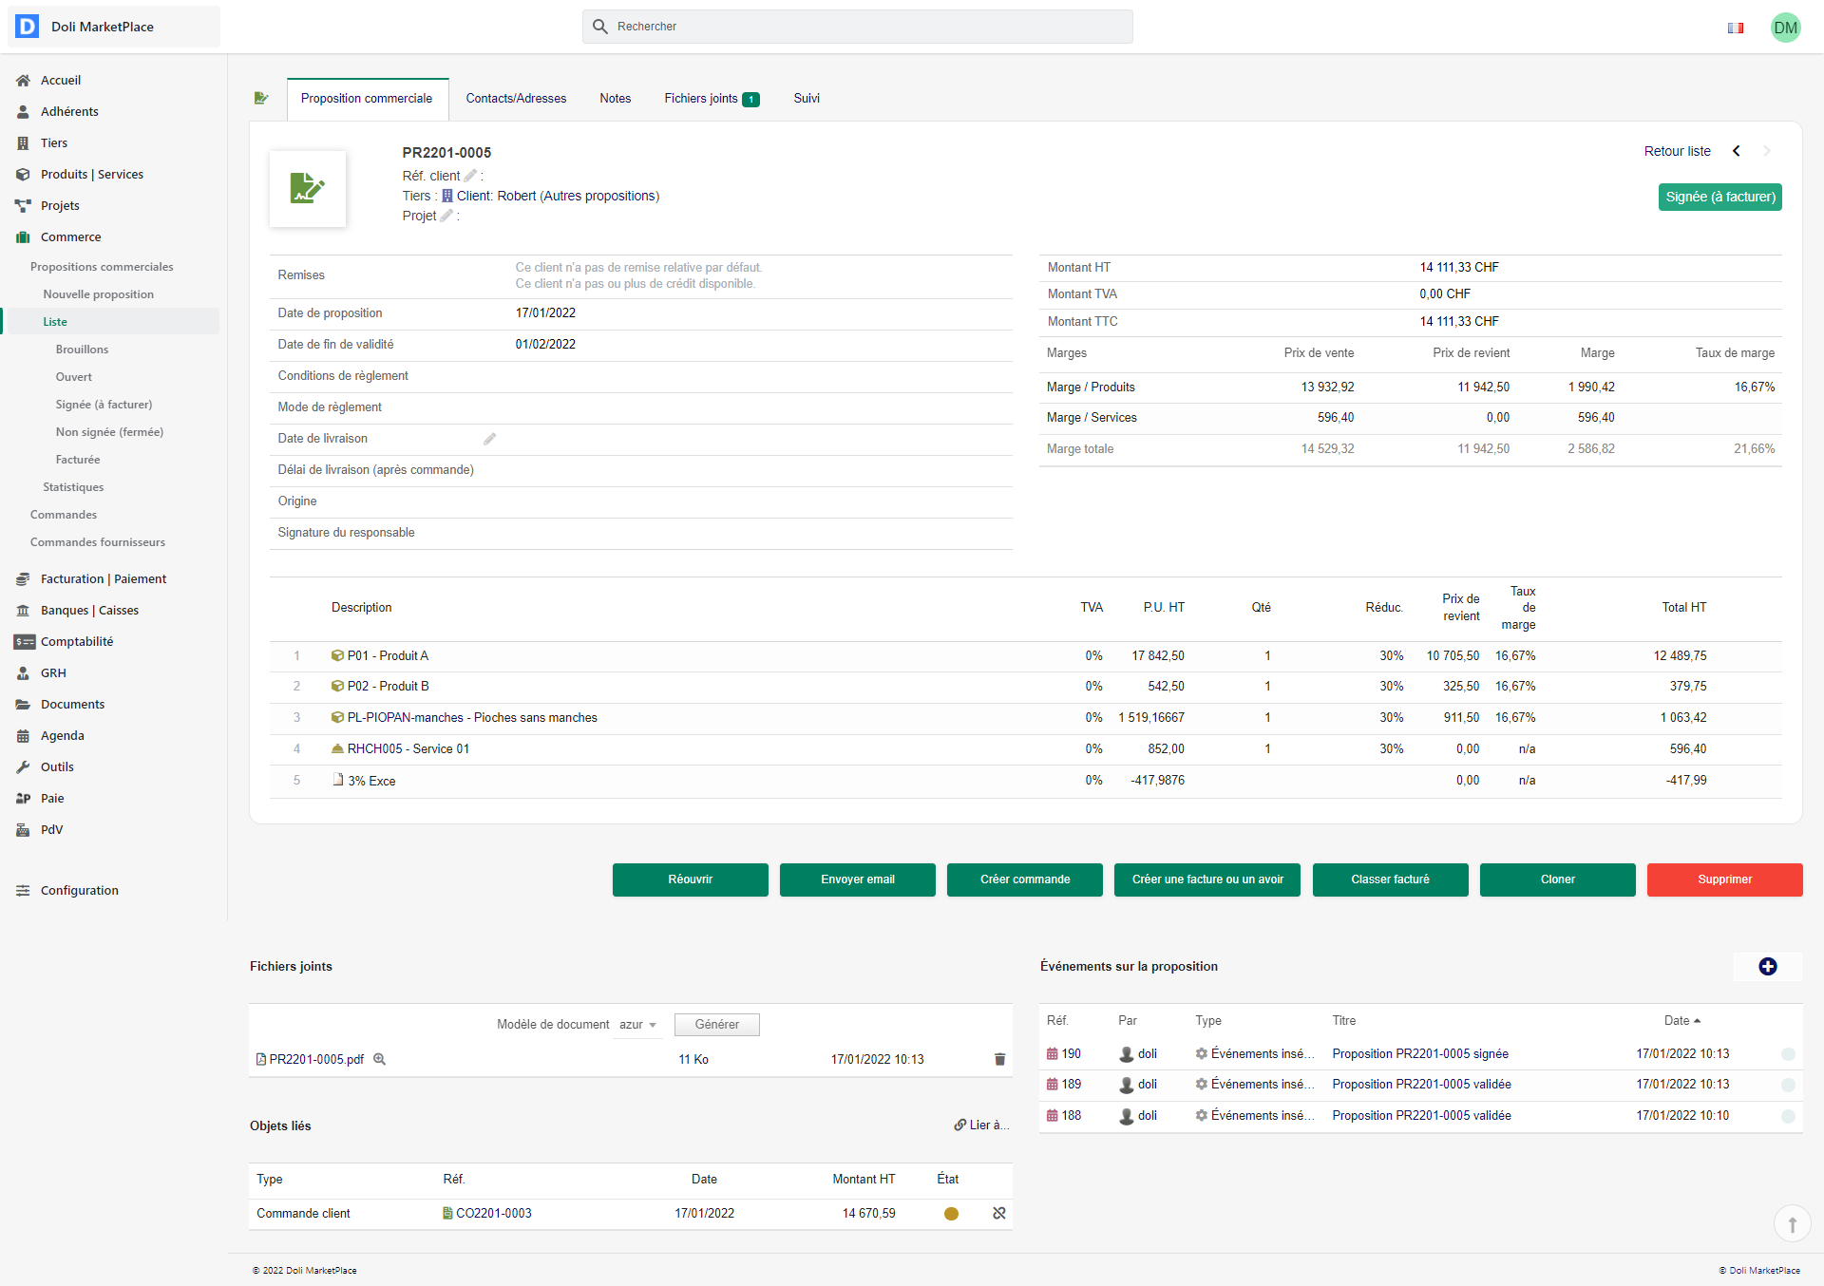Click the Créer commande button
Image resolution: width=1824 pixels, height=1286 pixels.
coord(1024,879)
